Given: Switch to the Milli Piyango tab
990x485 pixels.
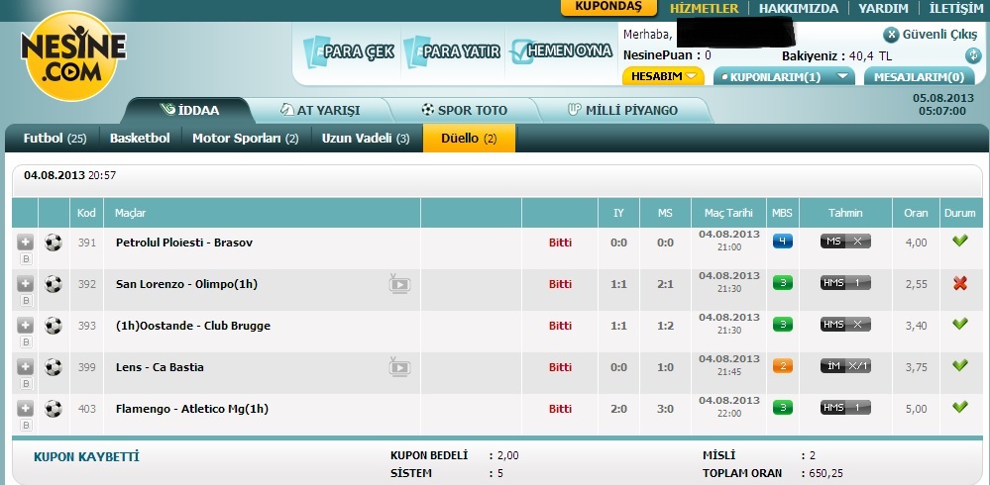Looking at the screenshot, I should tap(622, 111).
